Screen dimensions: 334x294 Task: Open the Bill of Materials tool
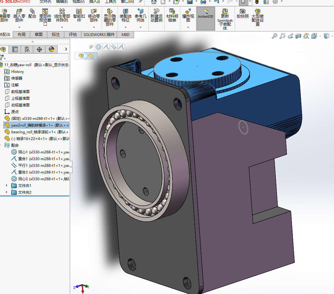172,15
